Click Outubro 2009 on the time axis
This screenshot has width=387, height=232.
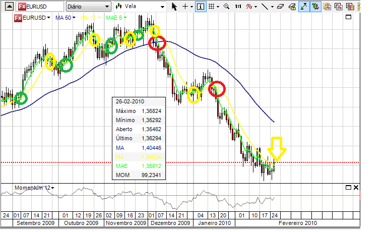click(81, 223)
